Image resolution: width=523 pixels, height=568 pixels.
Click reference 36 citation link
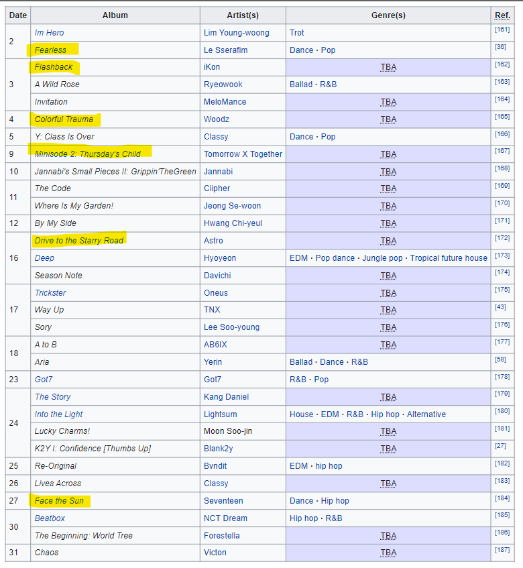[501, 47]
